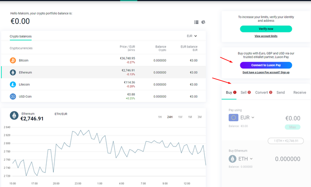Click the Price / EUR column header
Screen dimensions: 311x187
[x=128, y=47]
